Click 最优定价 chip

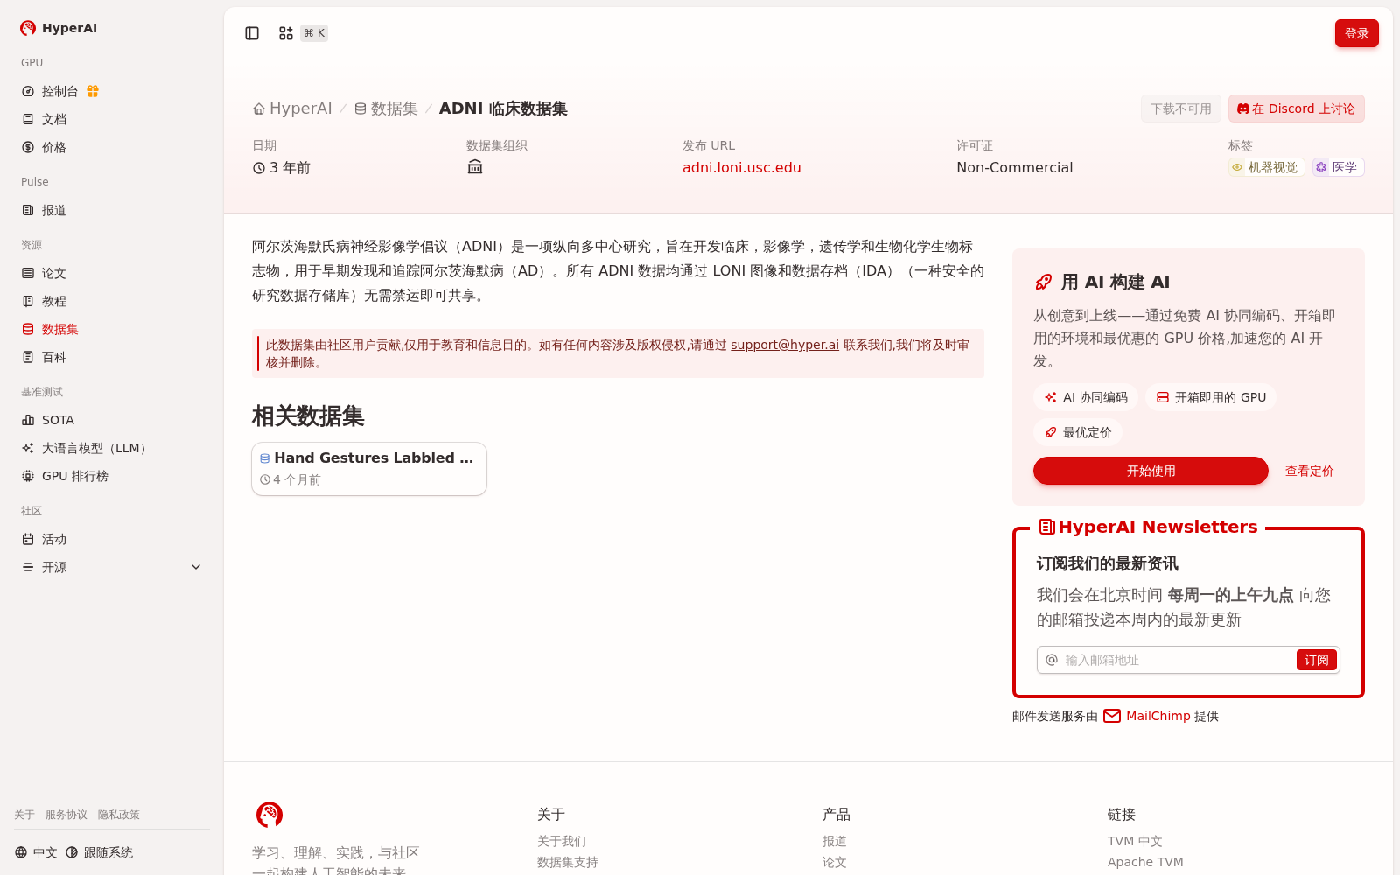[1077, 432]
